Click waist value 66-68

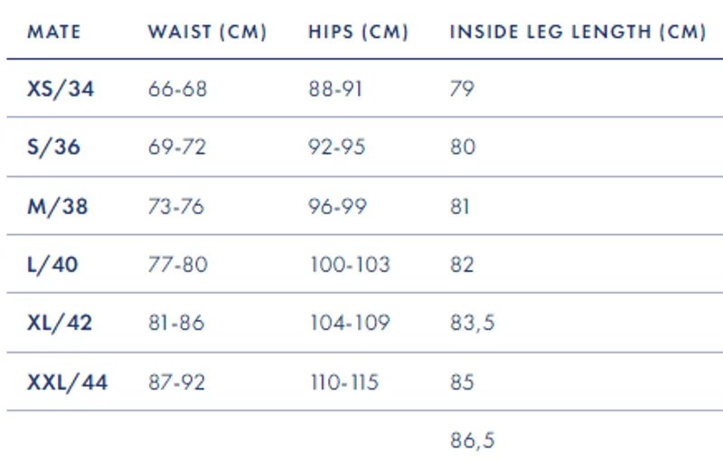pyautogui.click(x=177, y=89)
